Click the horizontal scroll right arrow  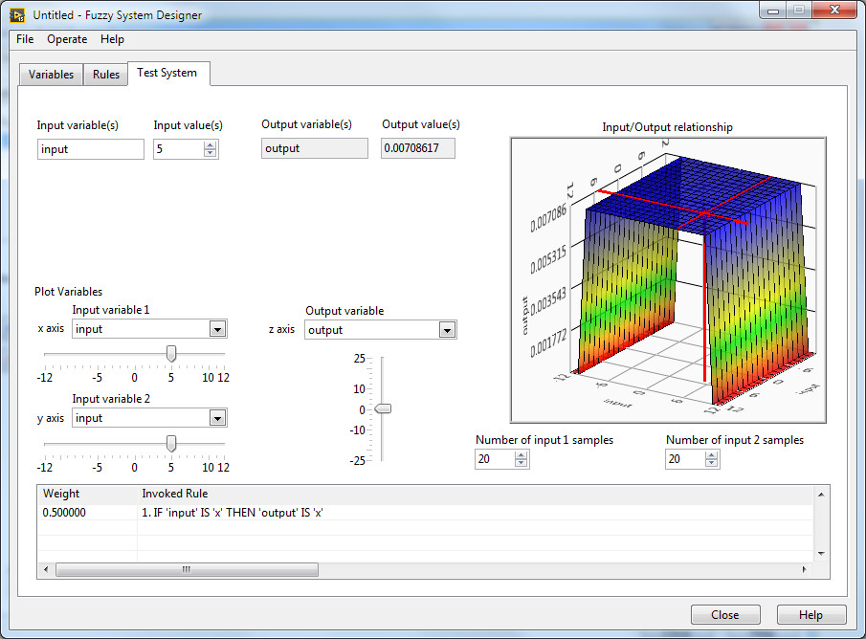804,569
